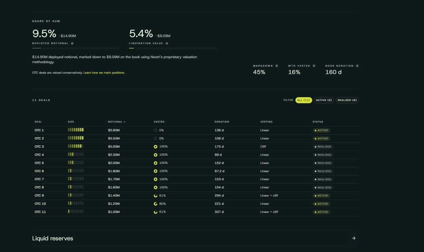424x252 pixels.
Task: Select the All (11) filter
Action: (304, 100)
